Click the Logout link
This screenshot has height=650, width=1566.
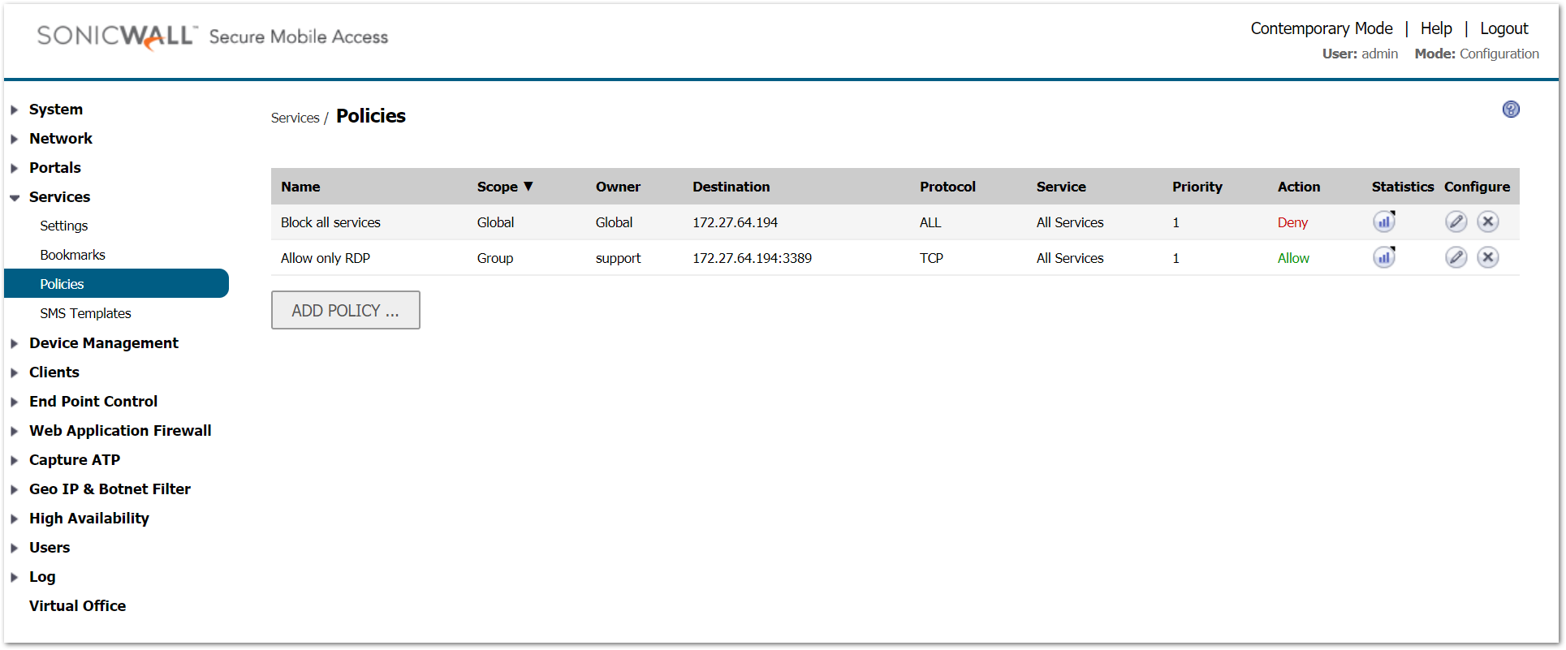coord(1504,28)
